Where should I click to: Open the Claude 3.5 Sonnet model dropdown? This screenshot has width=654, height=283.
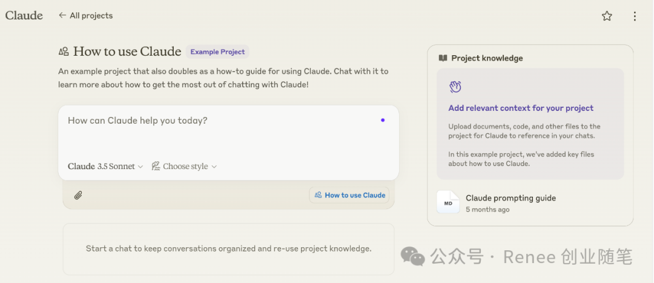[105, 166]
